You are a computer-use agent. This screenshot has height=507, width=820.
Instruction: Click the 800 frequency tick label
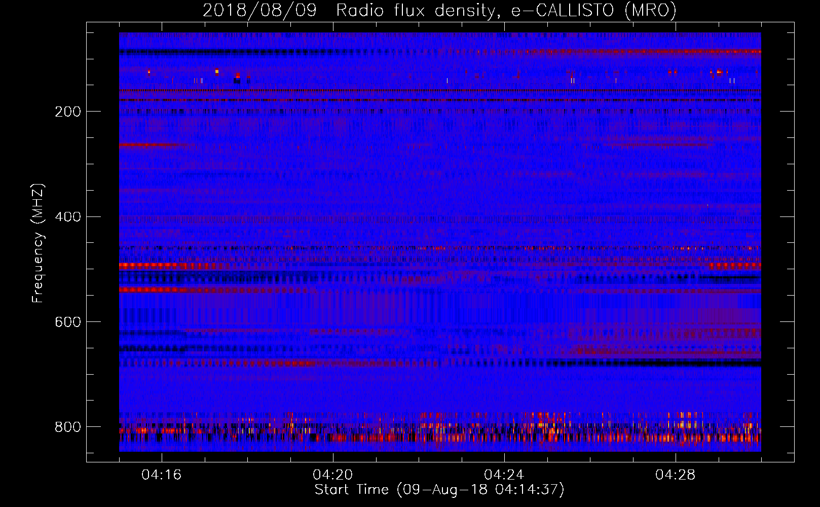[x=68, y=427]
